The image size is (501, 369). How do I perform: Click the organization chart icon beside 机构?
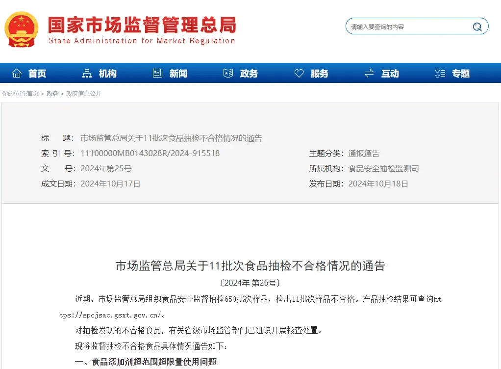point(87,73)
